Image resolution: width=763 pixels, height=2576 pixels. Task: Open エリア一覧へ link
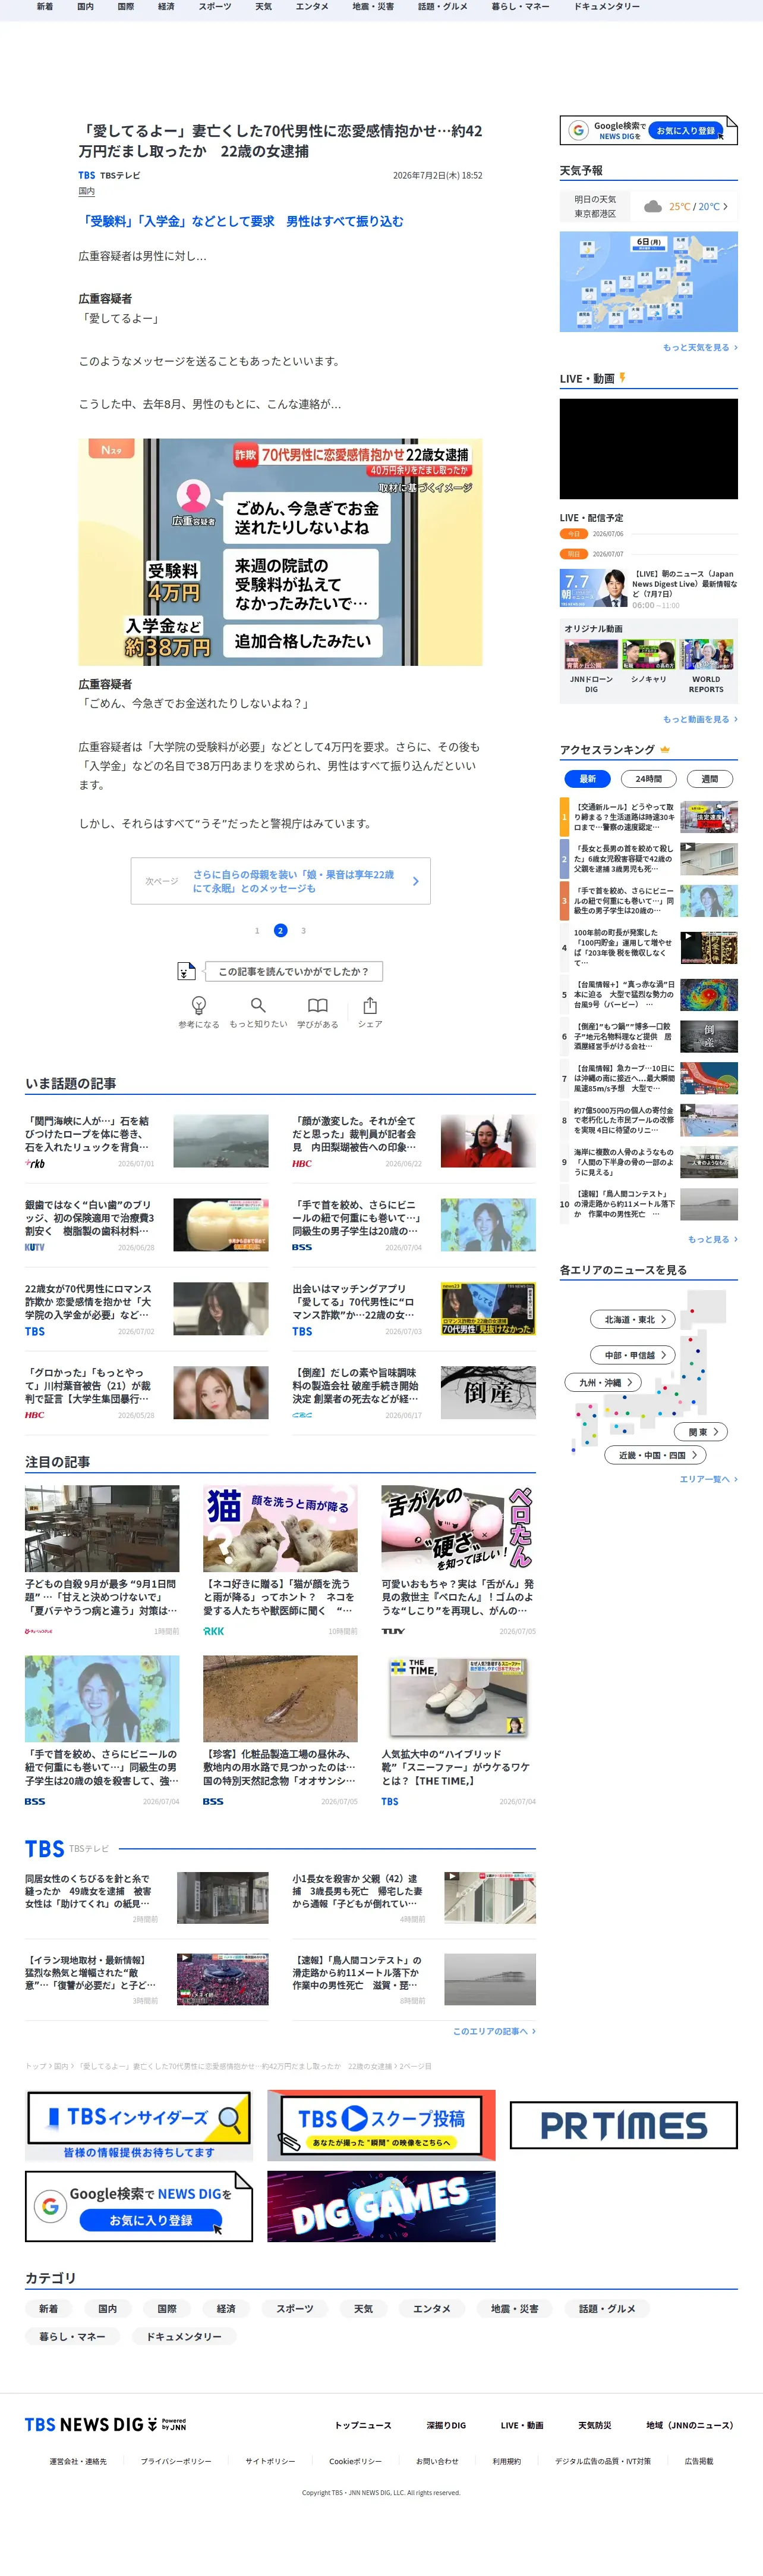708,1479
